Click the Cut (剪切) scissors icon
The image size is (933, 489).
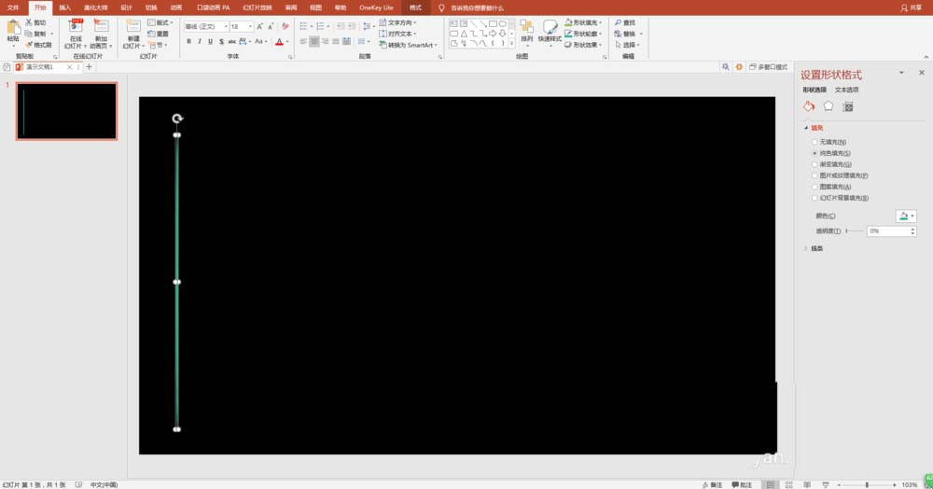pos(29,22)
